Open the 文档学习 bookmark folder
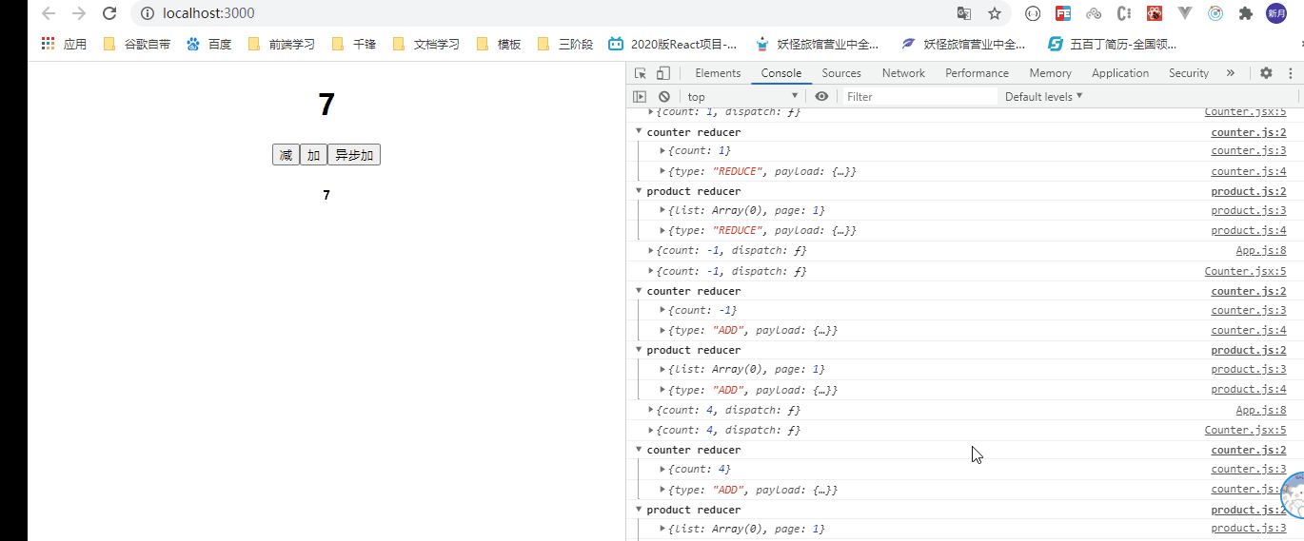 pos(426,44)
